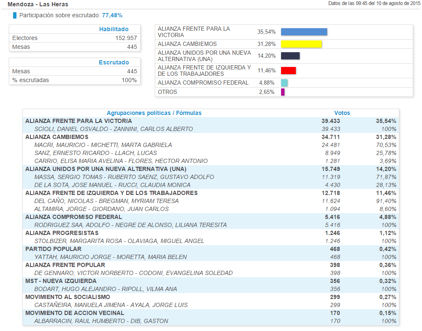The width and height of the screenshot is (422, 331).
Task: Click the red Frente de Izquierda bar
Action: (x=288, y=71)
